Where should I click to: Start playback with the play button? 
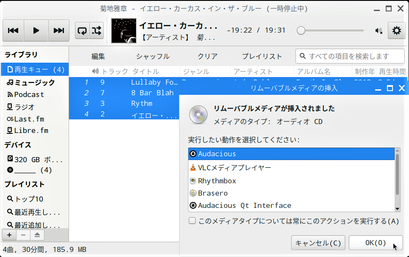(36, 30)
